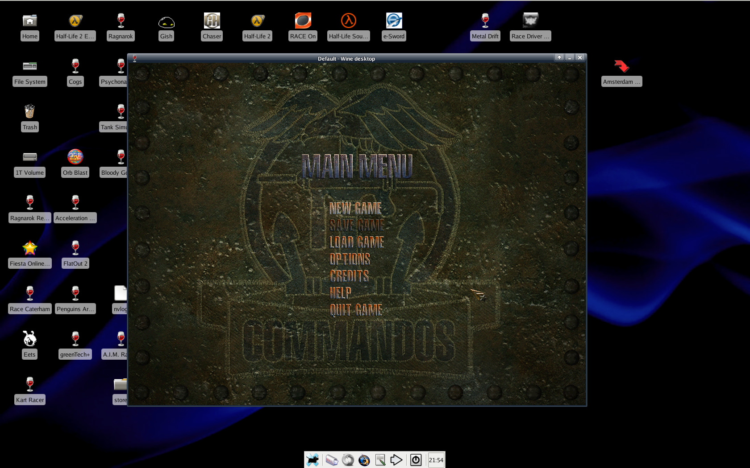Click the power button in panel
Image resolution: width=750 pixels, height=468 pixels.
[416, 460]
